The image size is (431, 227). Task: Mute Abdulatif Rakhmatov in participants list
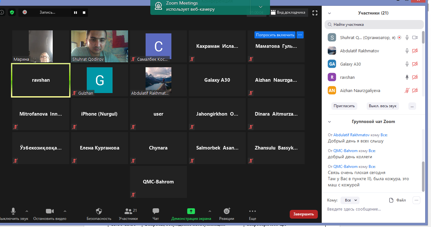(407, 51)
